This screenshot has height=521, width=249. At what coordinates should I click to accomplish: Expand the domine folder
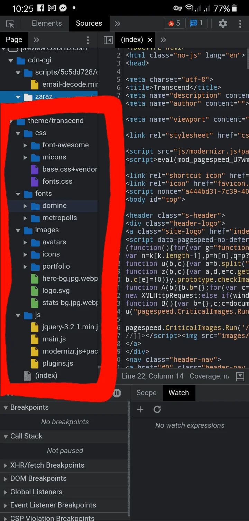25,206
